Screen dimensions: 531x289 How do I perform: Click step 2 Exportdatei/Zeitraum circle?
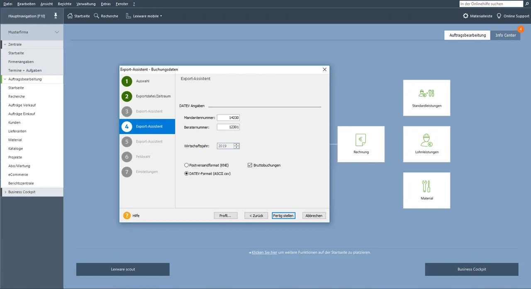click(x=127, y=96)
